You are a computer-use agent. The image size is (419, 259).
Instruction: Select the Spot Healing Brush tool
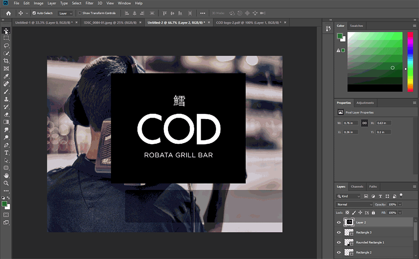6,84
